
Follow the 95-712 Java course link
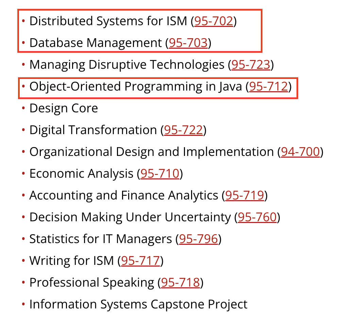click(269, 86)
